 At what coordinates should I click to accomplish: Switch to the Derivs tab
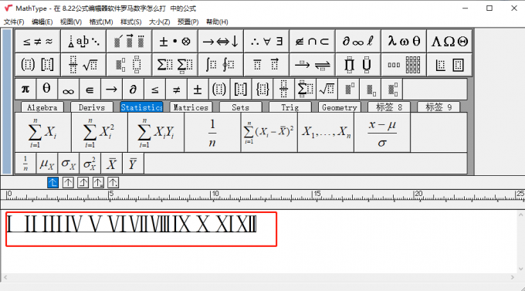pos(92,107)
